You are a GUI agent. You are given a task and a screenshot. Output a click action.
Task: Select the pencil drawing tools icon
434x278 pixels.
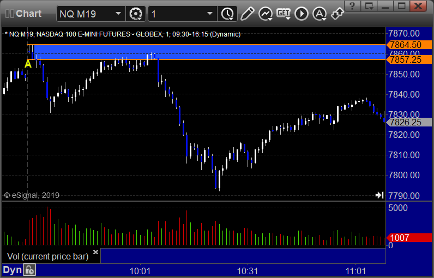pos(247,14)
